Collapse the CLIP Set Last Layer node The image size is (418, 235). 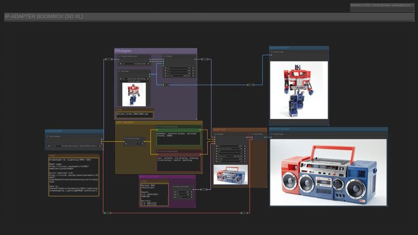(125, 139)
